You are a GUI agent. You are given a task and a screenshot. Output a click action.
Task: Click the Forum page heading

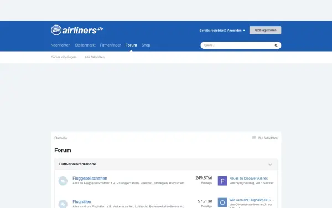click(x=63, y=150)
